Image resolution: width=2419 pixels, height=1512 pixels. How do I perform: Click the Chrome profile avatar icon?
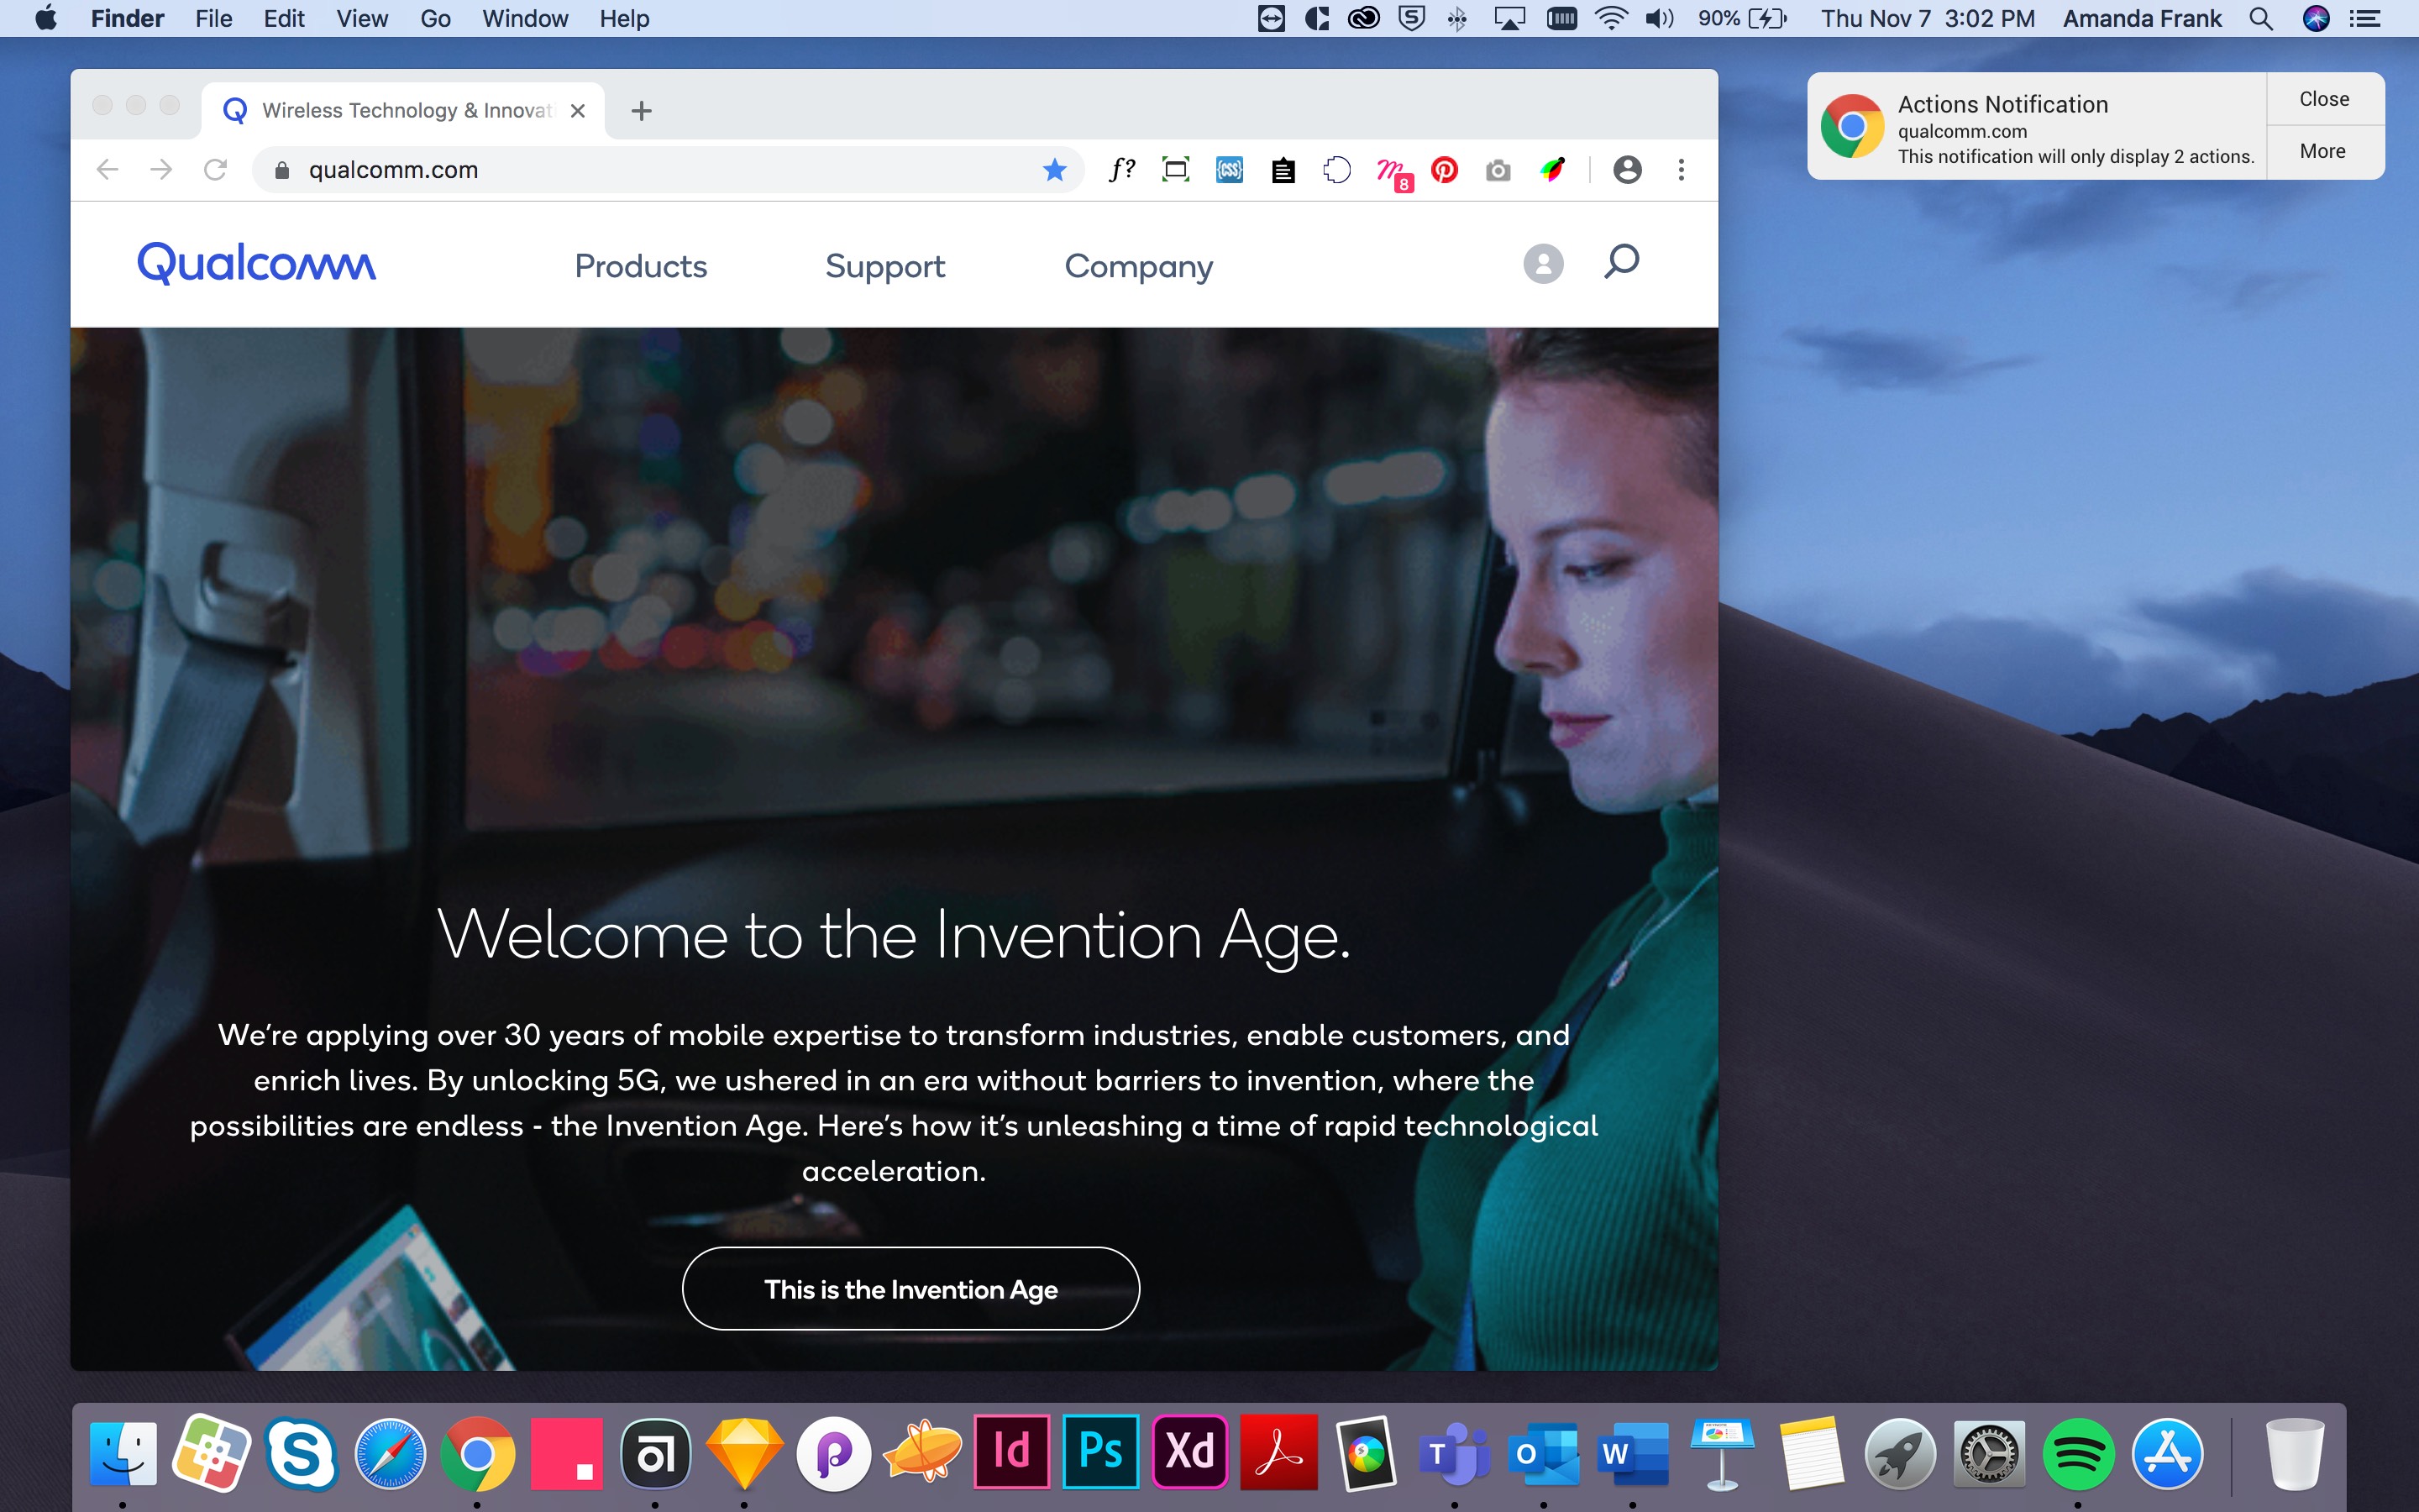click(x=1627, y=170)
